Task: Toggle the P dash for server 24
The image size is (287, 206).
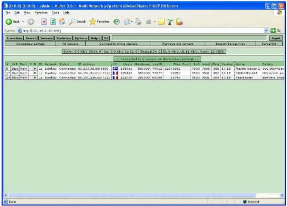Action: tap(31, 78)
